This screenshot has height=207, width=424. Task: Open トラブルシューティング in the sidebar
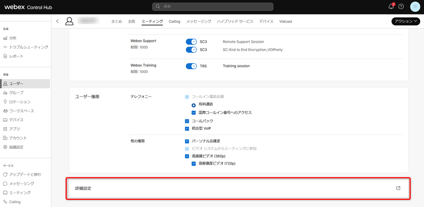tap(26, 47)
